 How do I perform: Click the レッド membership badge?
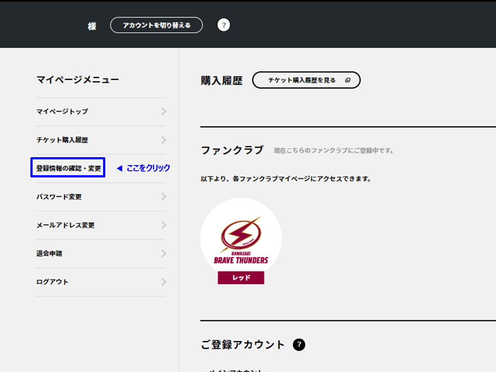[241, 278]
